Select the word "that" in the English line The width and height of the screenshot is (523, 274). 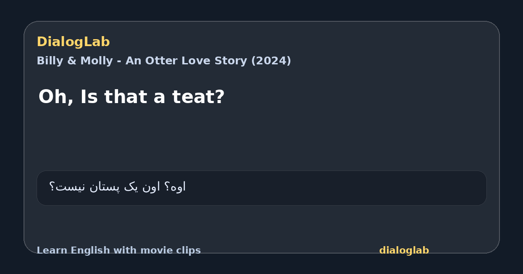click(126, 97)
